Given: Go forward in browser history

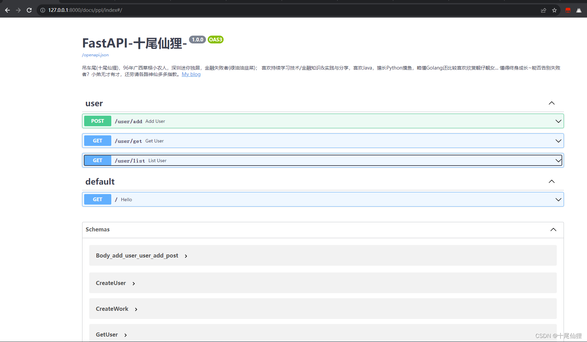Looking at the screenshot, I should pos(18,10).
